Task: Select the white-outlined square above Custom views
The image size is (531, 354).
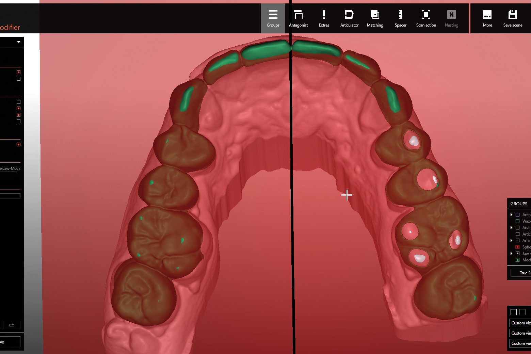Action: click(514, 312)
